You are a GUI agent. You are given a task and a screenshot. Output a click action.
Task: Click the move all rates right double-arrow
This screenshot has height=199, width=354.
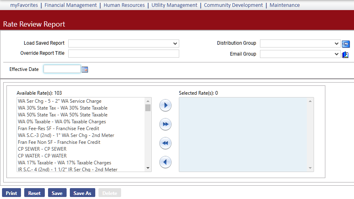[x=165, y=124]
